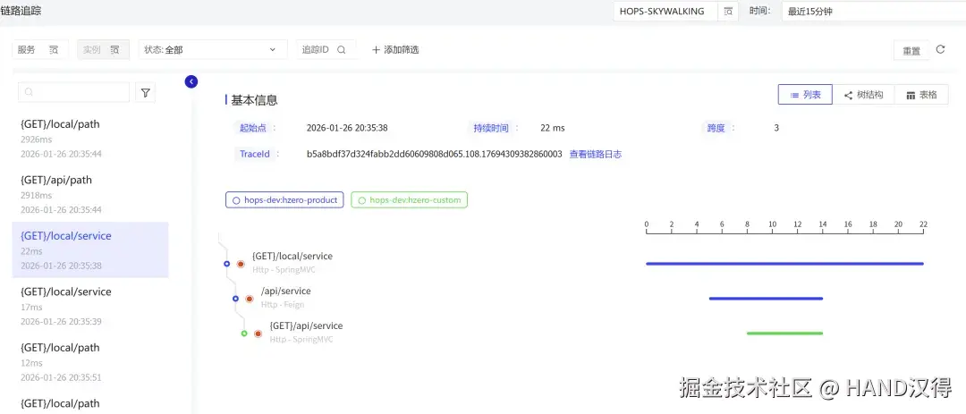Select the {GET}/local/path 12ms trace
The height and width of the screenshot is (414, 966).
click(90, 361)
